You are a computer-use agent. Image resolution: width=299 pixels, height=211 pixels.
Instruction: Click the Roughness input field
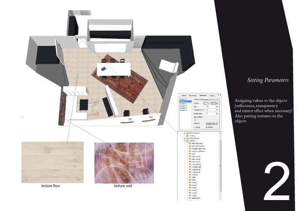click(x=211, y=113)
